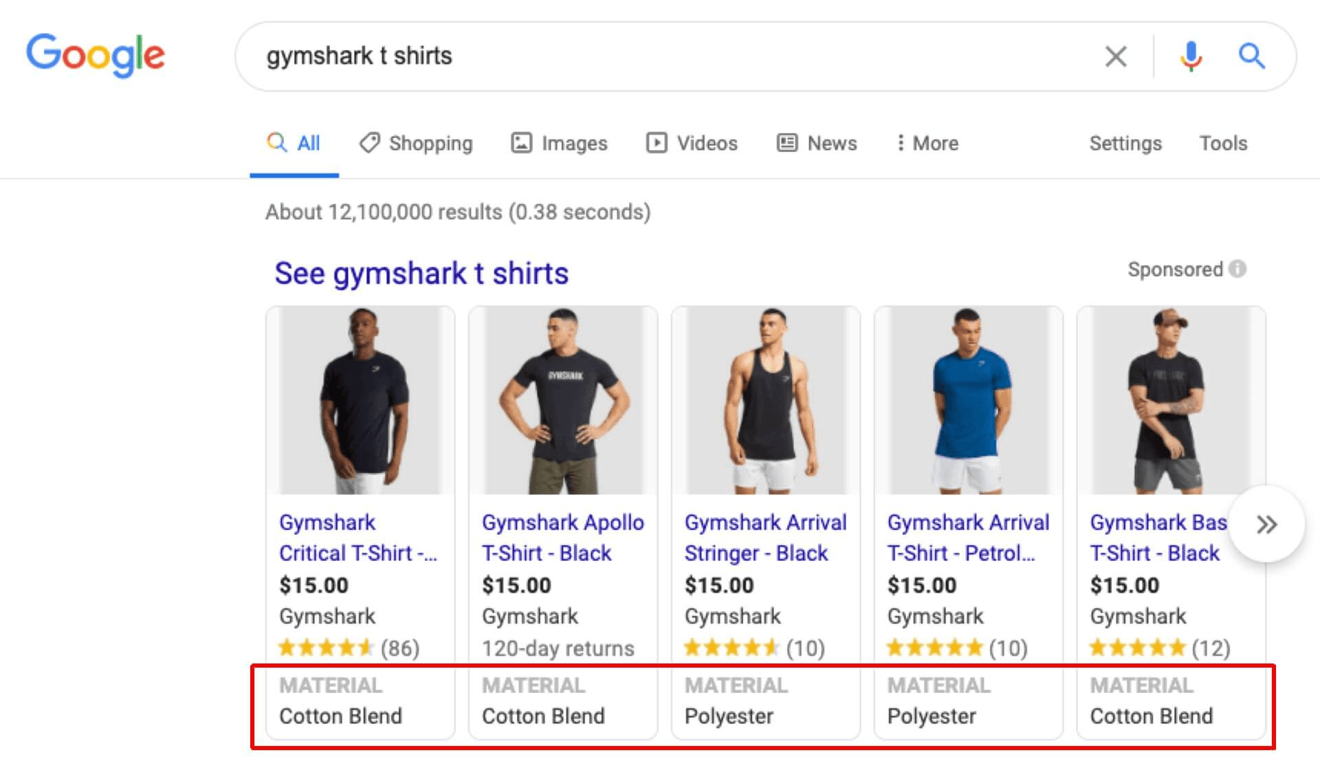Click the blue Arrival T-Shirt Petrol image

pos(968,401)
